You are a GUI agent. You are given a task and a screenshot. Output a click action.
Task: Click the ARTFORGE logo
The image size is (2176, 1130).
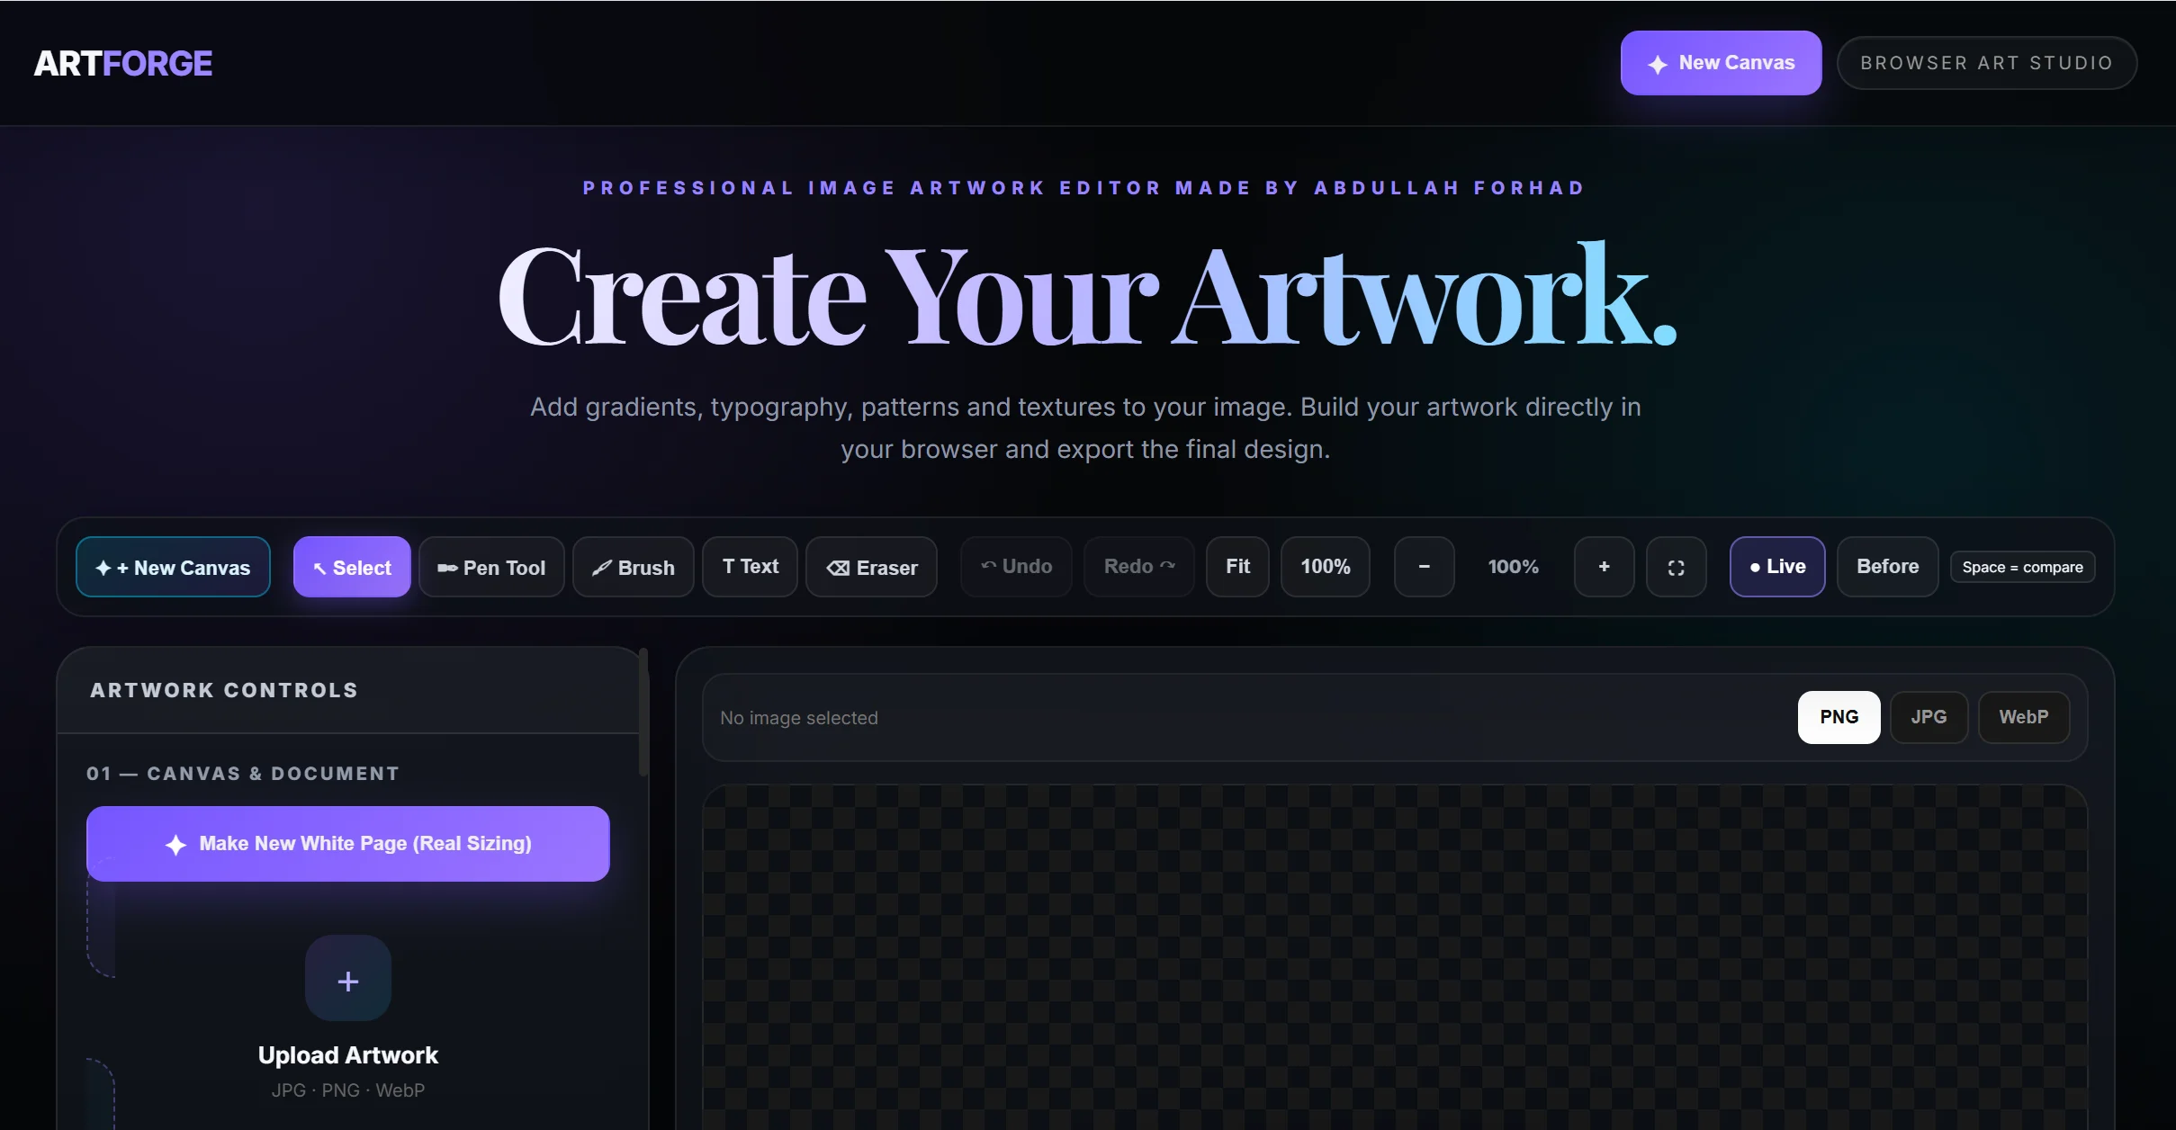click(x=123, y=63)
